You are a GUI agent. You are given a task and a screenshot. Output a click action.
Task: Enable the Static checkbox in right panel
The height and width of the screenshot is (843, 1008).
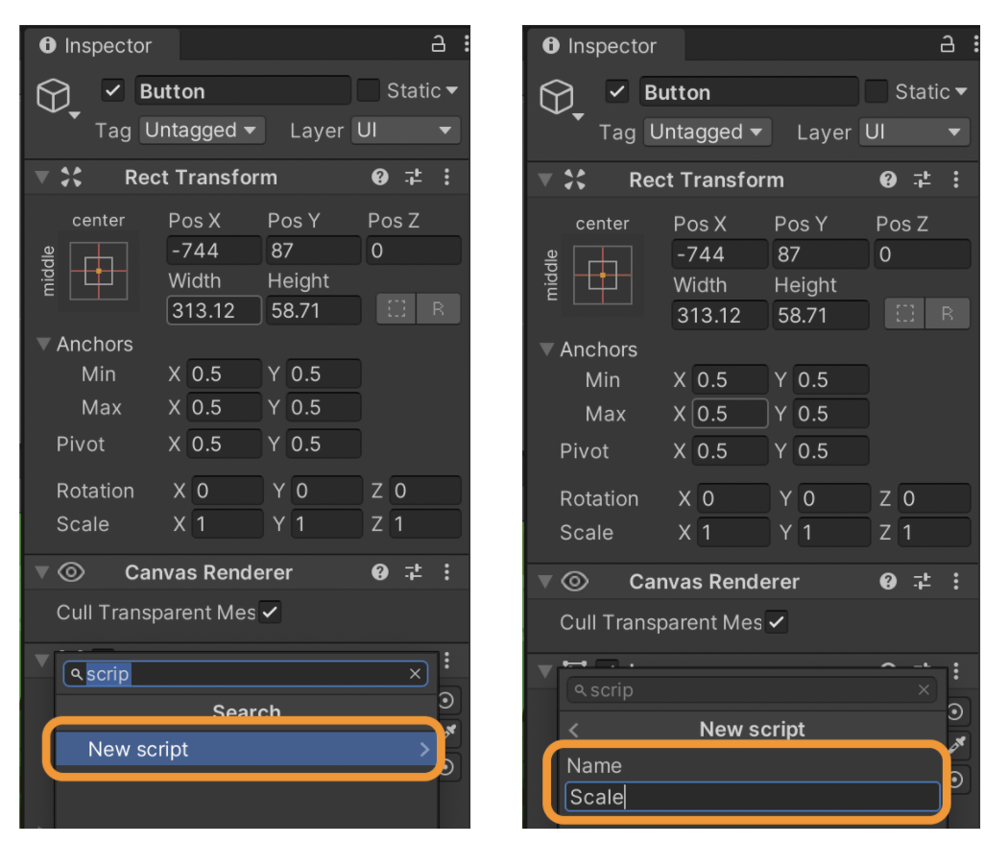tap(876, 91)
